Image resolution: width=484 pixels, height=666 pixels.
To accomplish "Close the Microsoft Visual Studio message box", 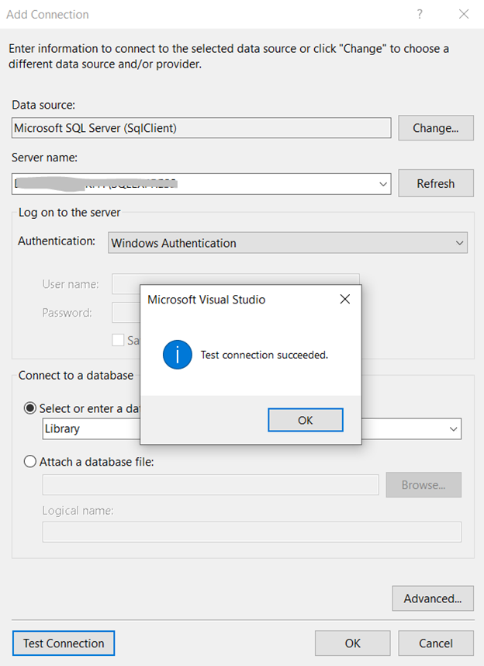I will coord(344,300).
